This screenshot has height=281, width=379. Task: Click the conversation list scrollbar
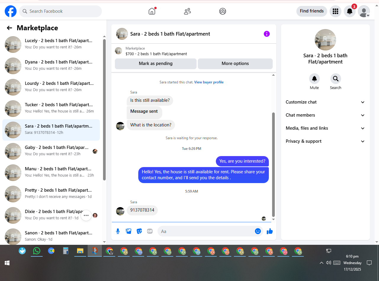point(104,110)
